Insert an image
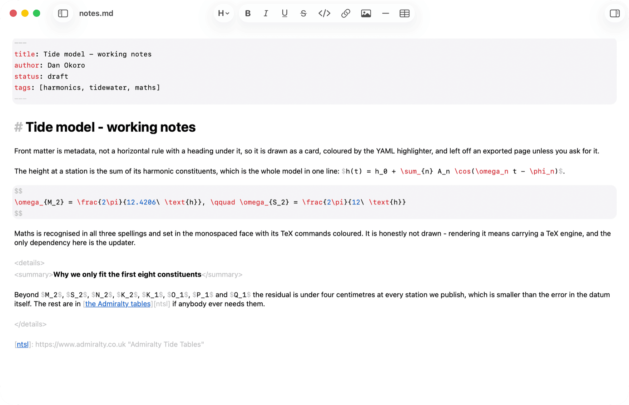 point(366,14)
